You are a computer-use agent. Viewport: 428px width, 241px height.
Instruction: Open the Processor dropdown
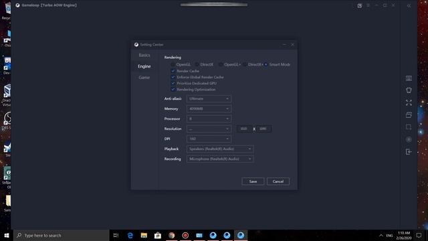click(209, 119)
